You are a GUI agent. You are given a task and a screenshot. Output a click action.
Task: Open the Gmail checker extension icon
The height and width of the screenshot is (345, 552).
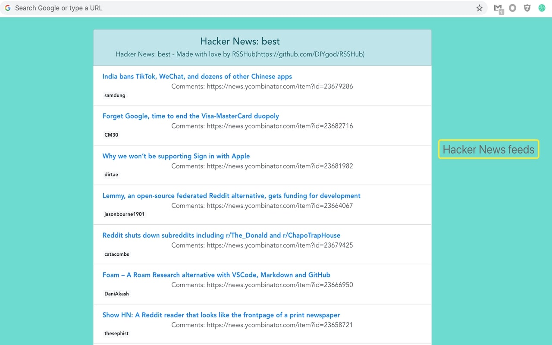point(499,9)
